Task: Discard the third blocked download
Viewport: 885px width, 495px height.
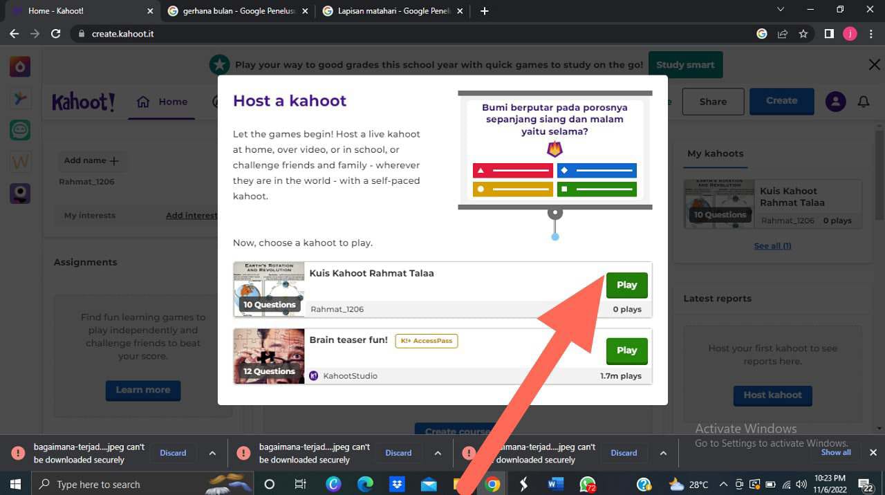Action: point(624,454)
